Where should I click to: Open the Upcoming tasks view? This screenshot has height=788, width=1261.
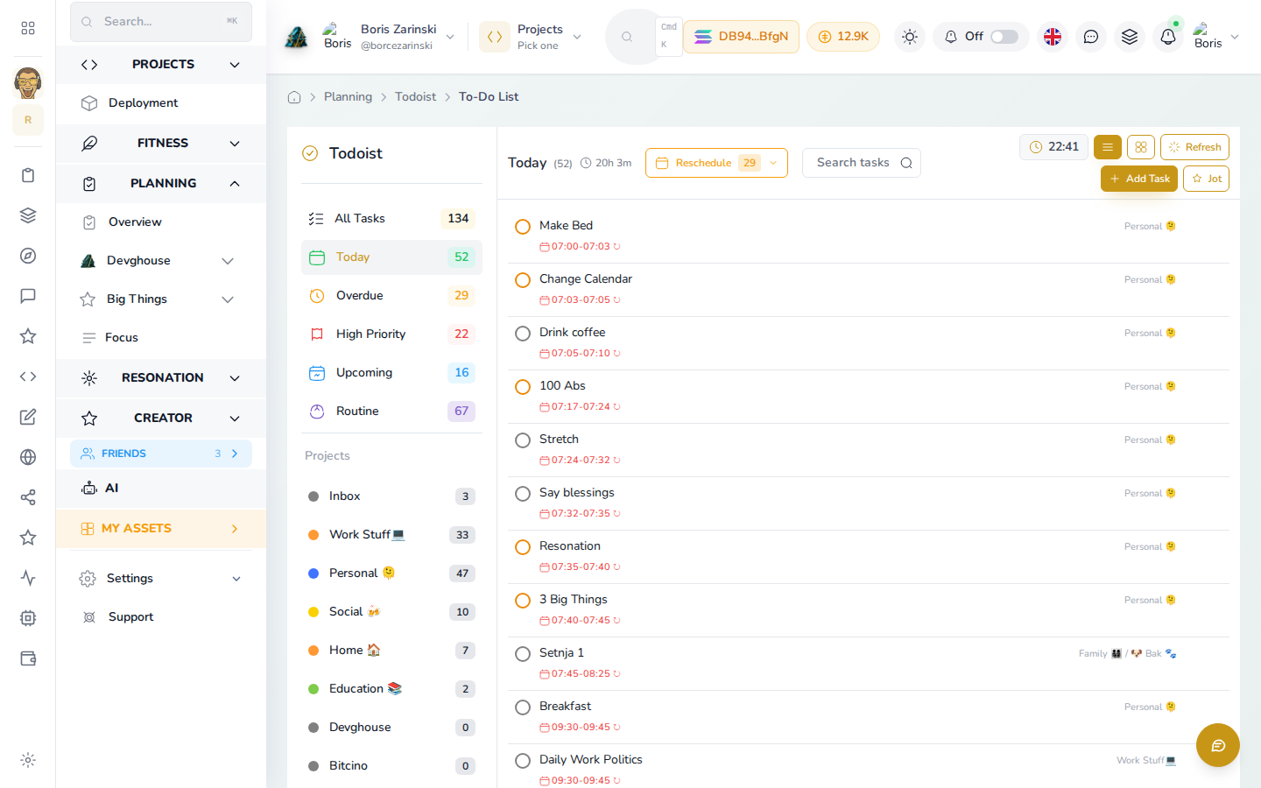391,373
